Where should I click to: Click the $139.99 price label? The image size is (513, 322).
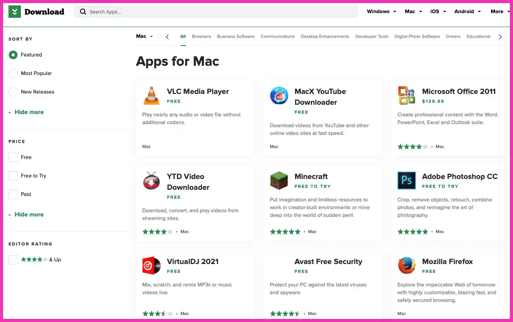[x=433, y=101]
